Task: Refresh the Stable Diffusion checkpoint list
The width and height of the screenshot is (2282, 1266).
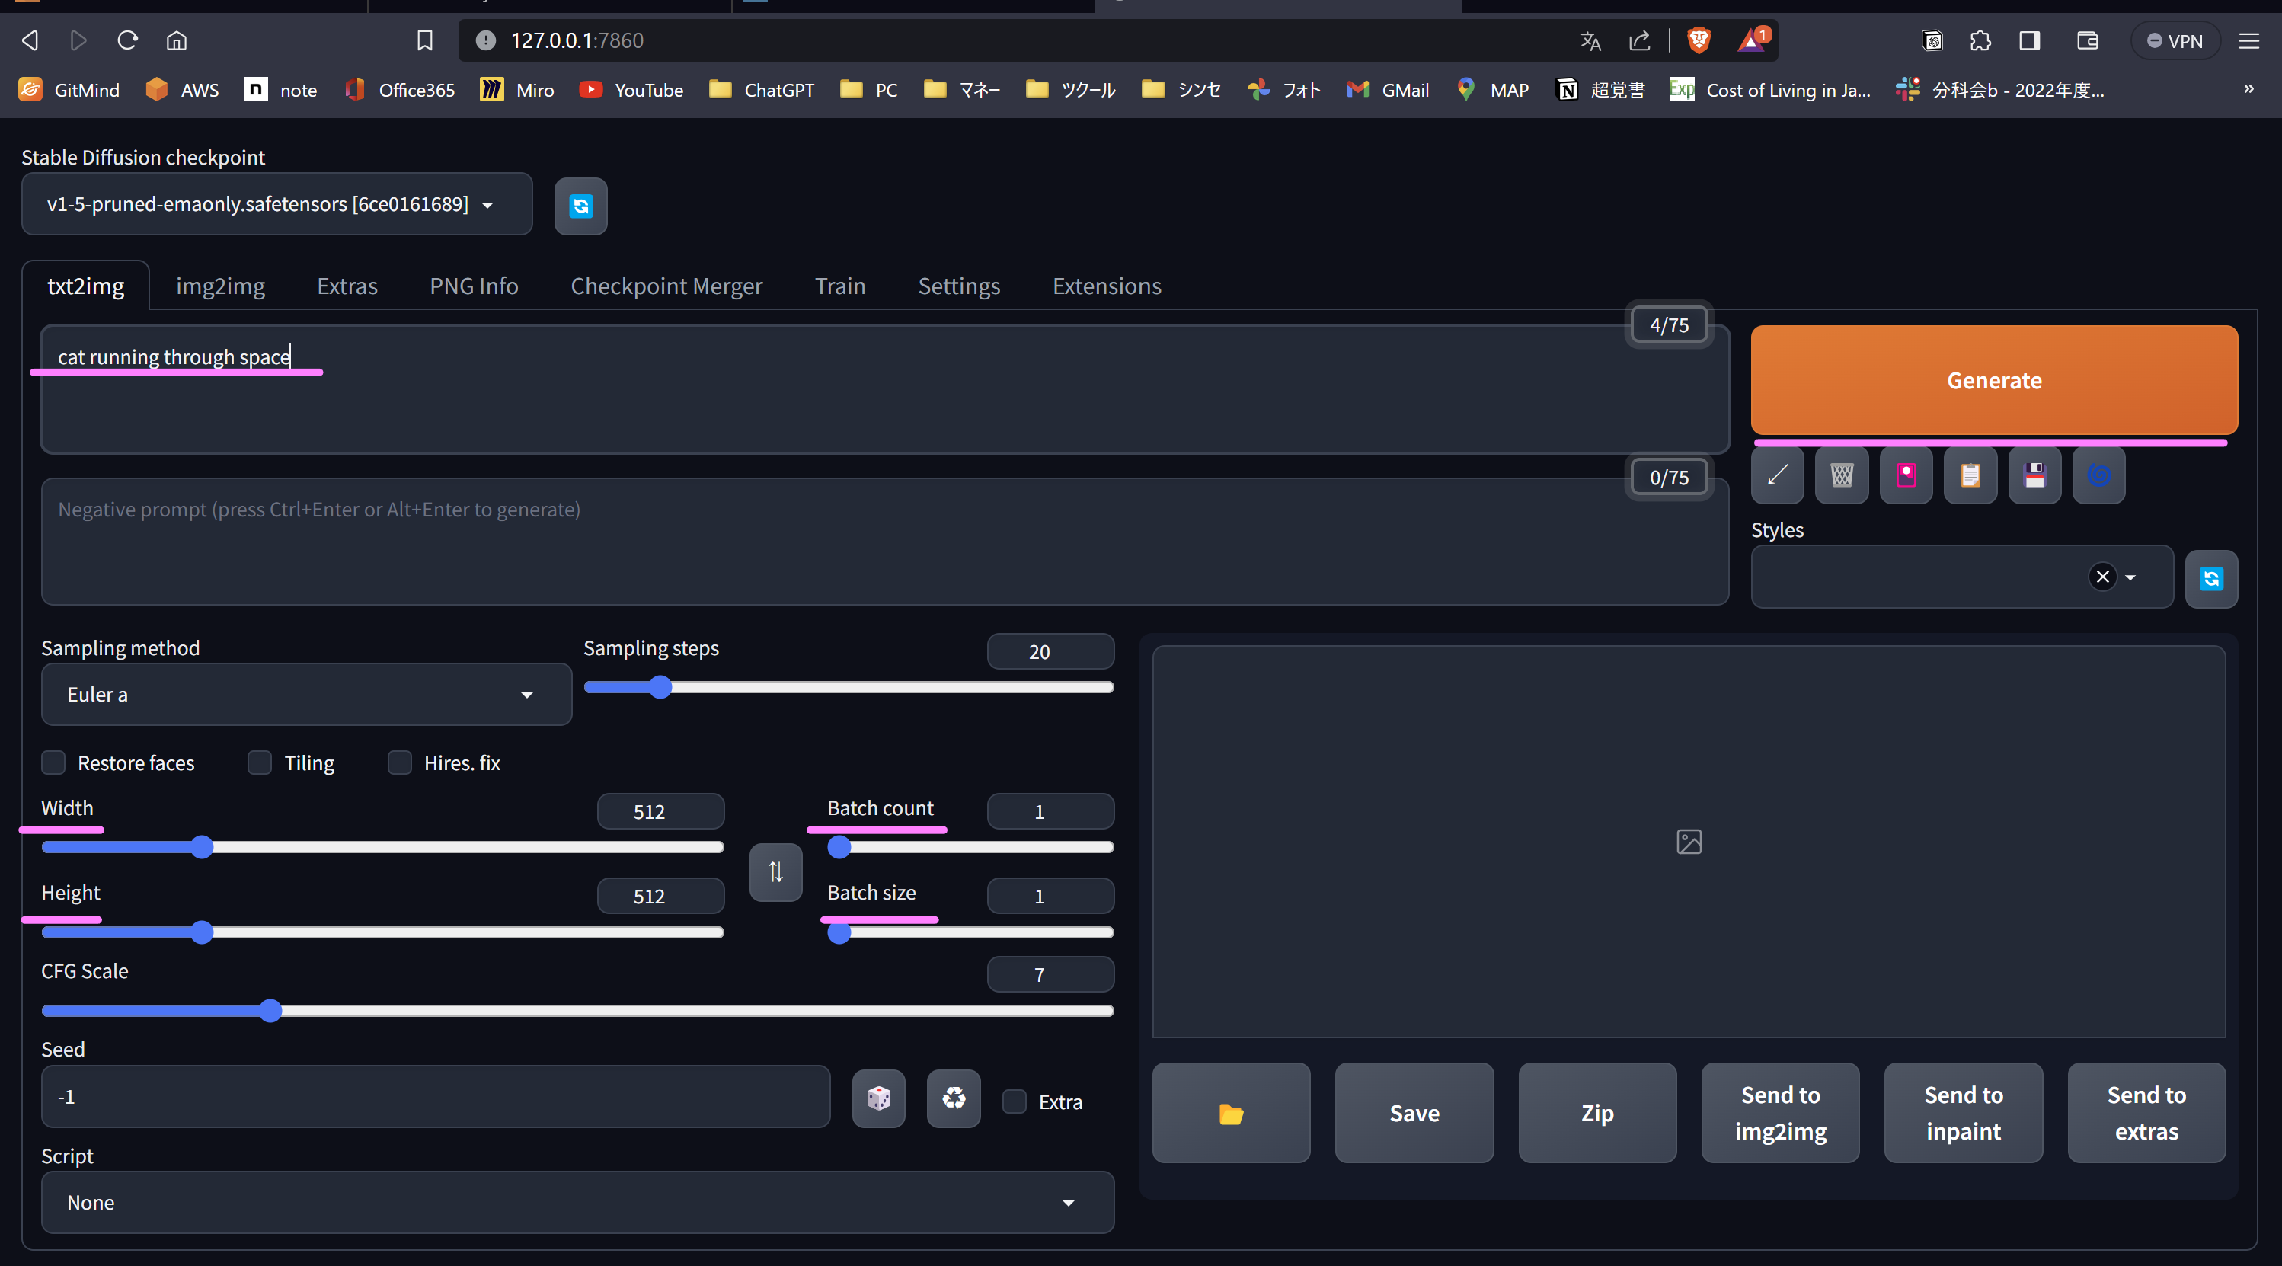Action: coord(580,206)
